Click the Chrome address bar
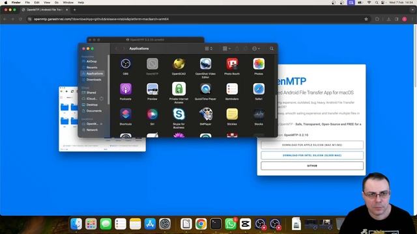This screenshot has height=234, width=417. tap(197, 19)
